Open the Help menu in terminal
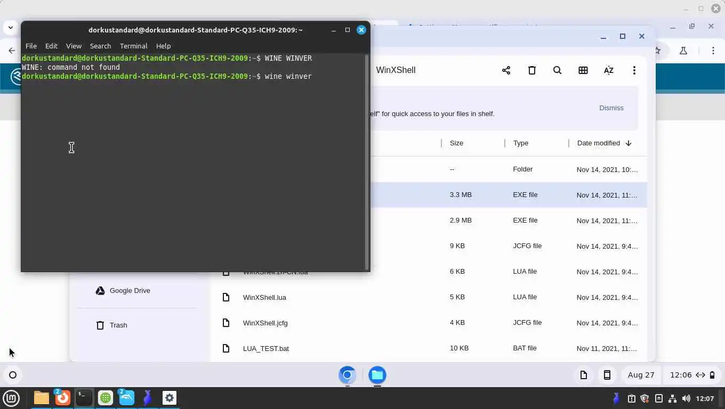This screenshot has width=725, height=409. [163, 46]
